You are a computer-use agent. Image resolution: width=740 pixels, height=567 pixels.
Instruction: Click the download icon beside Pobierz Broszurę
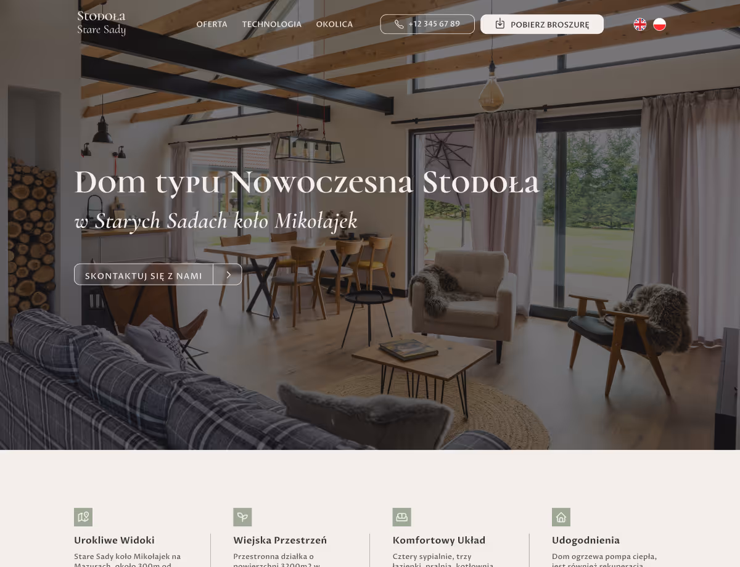click(x=500, y=24)
